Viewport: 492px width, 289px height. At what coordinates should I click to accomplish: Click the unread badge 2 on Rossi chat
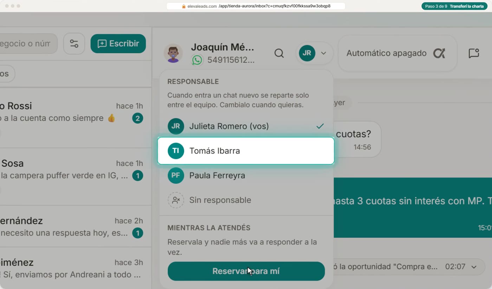click(138, 118)
